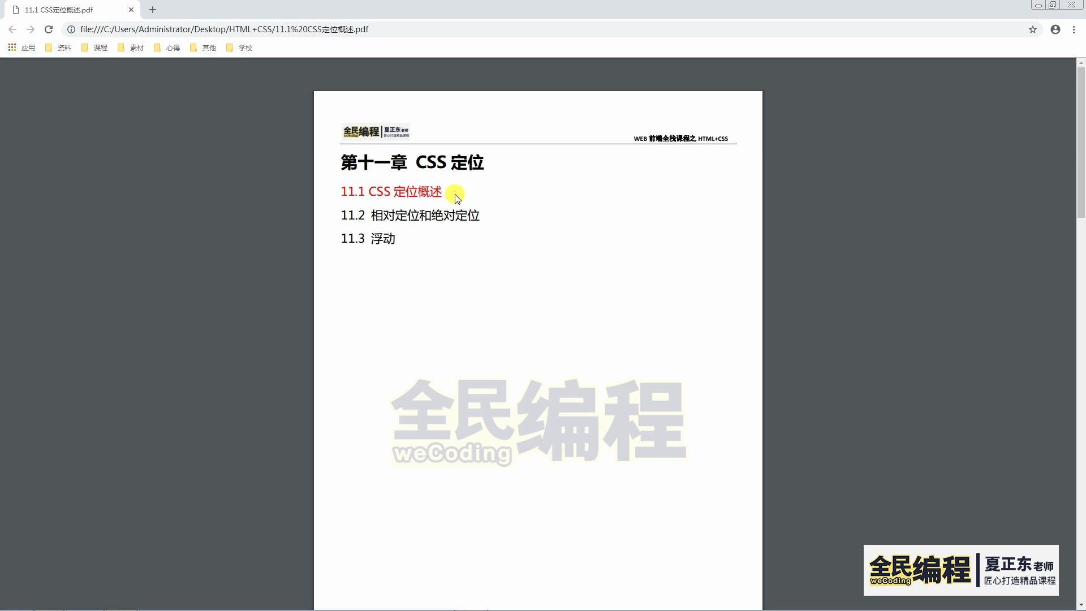Click the address bar URL field

(x=396, y=29)
